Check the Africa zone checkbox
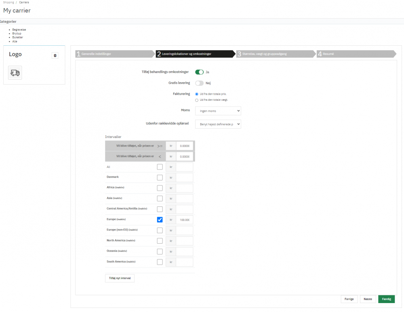The width and height of the screenshot is (404, 312). click(x=160, y=188)
